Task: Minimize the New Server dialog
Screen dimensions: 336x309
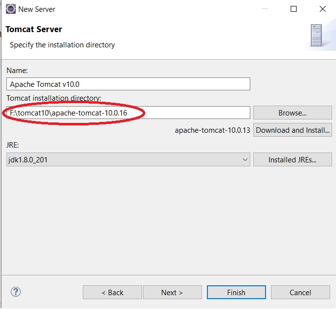Action: (x=265, y=9)
